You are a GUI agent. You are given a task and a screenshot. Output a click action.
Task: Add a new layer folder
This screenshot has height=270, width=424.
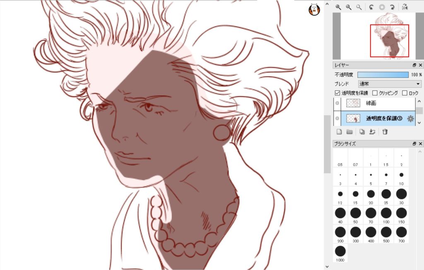click(349, 132)
